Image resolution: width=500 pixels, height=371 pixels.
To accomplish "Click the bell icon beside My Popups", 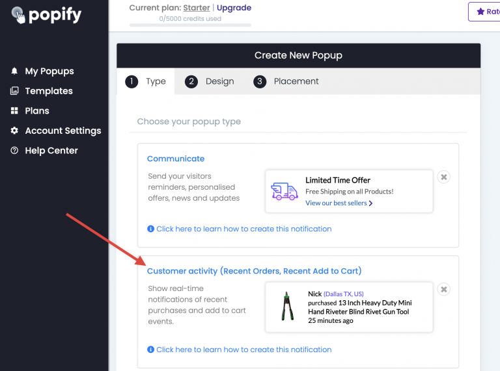I will pyautogui.click(x=14, y=71).
